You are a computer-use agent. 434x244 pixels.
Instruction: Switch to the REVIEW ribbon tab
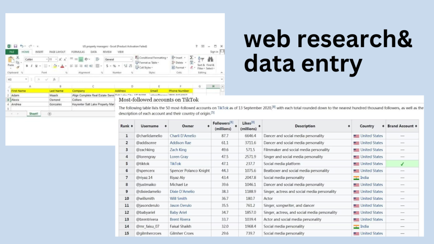[107, 52]
